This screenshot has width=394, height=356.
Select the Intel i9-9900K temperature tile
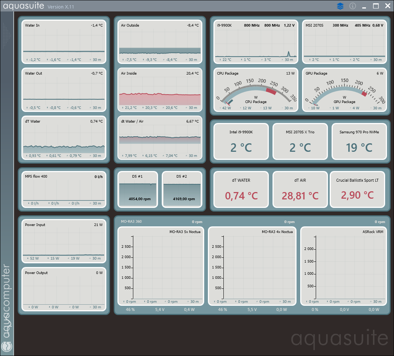coord(241,141)
